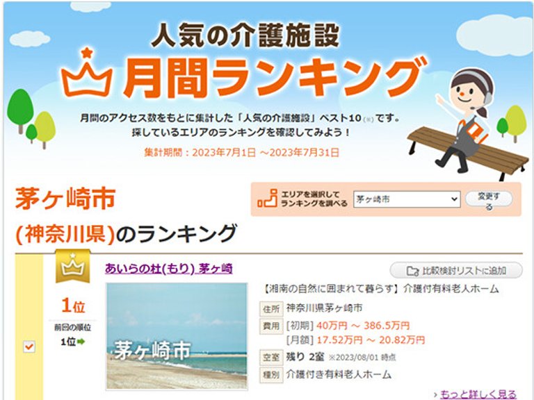The width and height of the screenshot is (534, 400).
Task: Open the あいらの杜(もり) 茅ヶ崎 link
Action: 168,269
